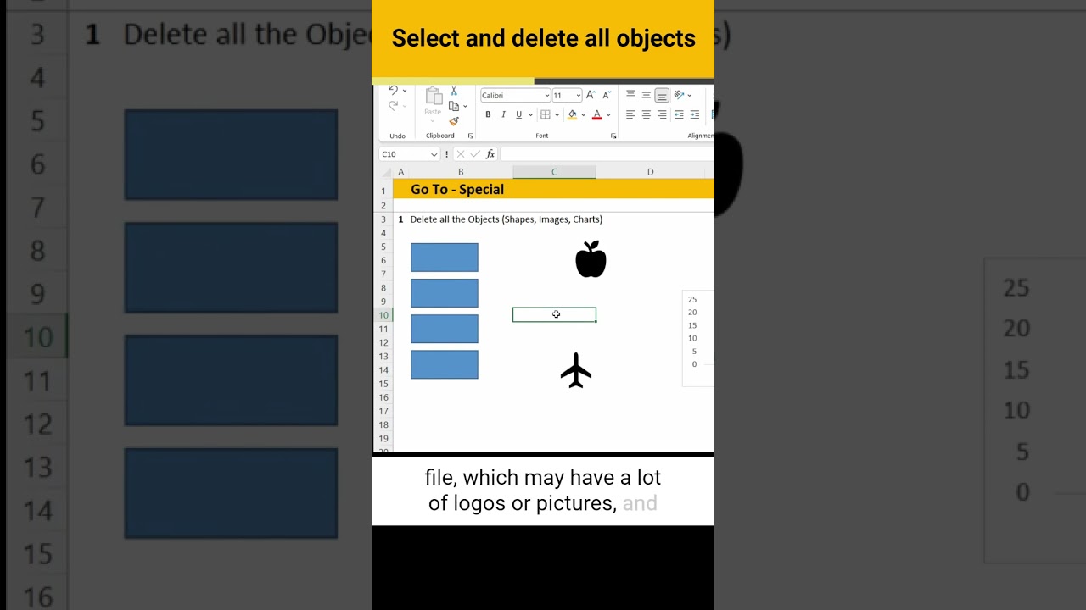The height and width of the screenshot is (610, 1086).
Task: Apply Fill Color paint bucket
Action: coord(572,114)
